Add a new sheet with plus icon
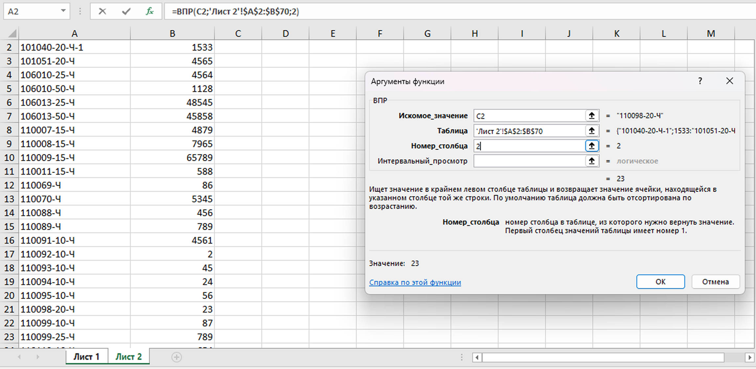Viewport: 756px width, 369px height. (177, 357)
